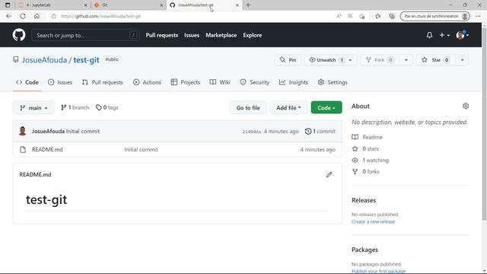The height and width of the screenshot is (274, 487).
Task: Open the main branch selector
Action: pos(33,108)
